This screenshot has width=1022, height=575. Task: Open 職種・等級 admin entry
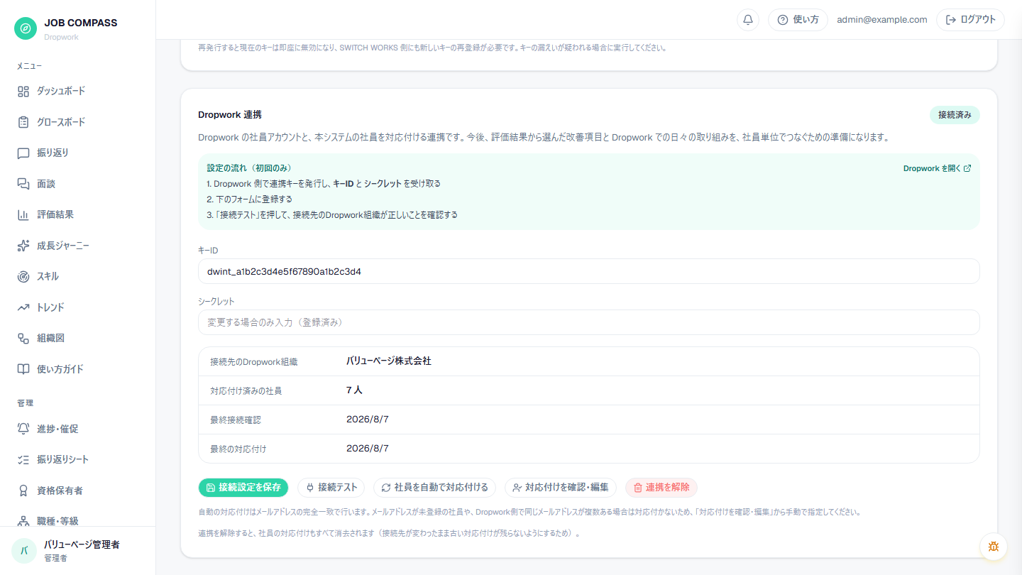point(77,521)
